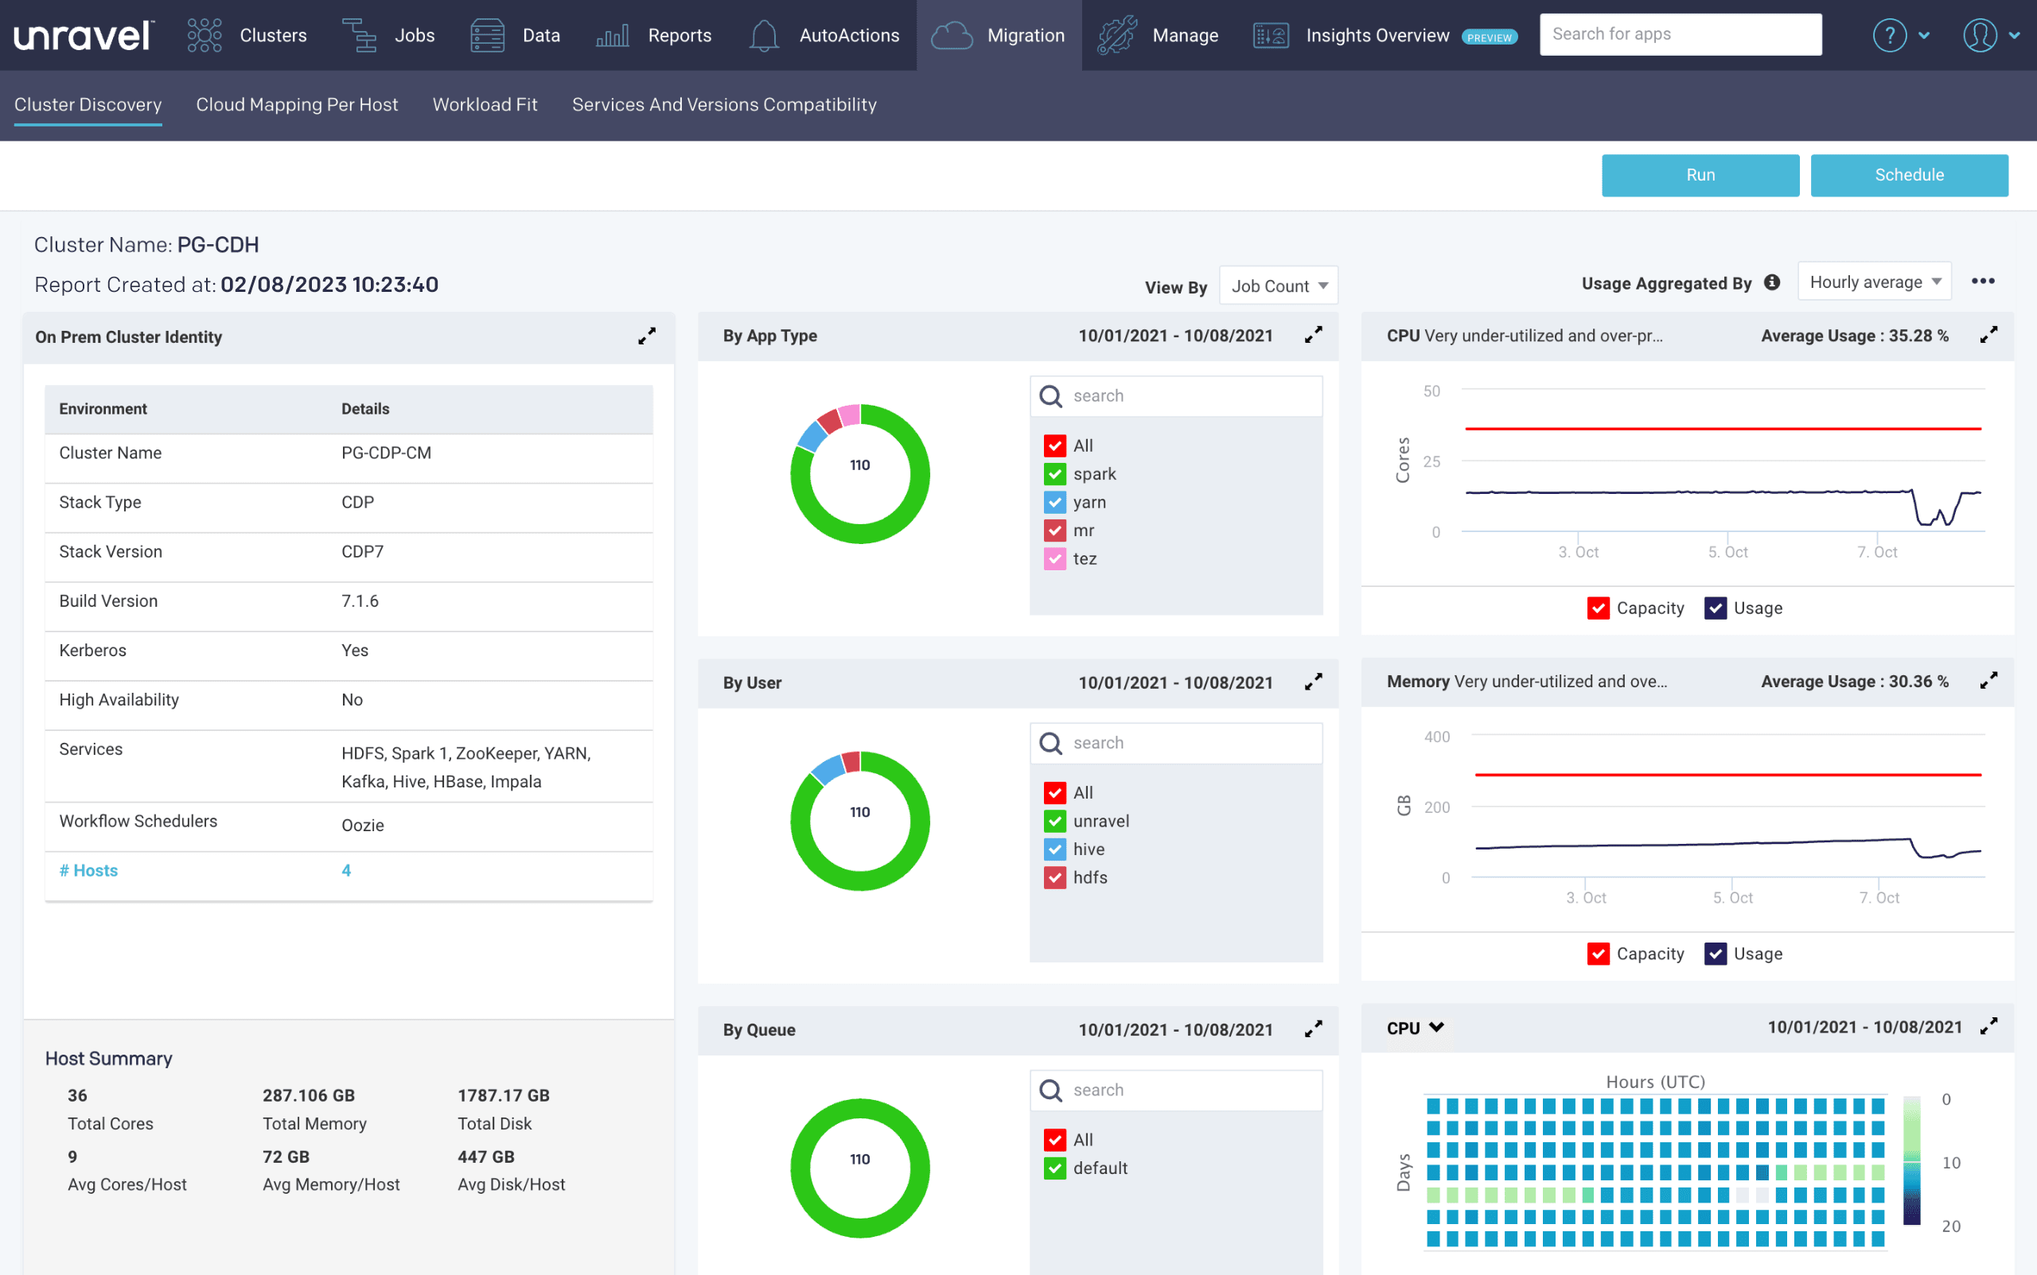Toggle the hive user checkbox
Viewport: 2037px width, 1275px height.
1054,849
